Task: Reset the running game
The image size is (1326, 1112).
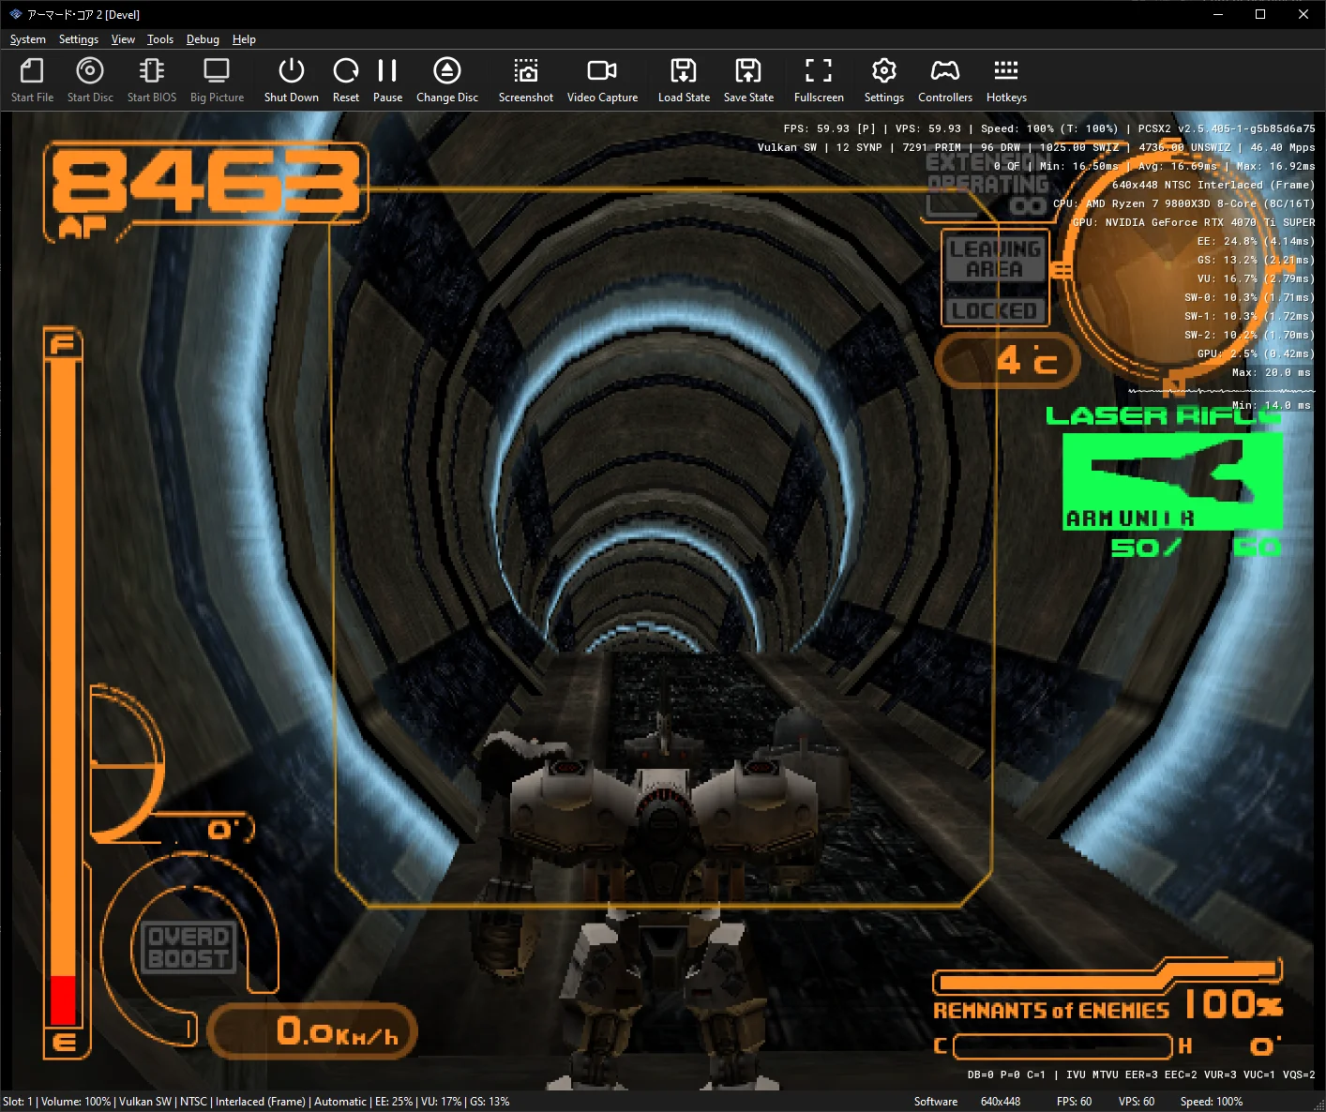Action: 346,80
